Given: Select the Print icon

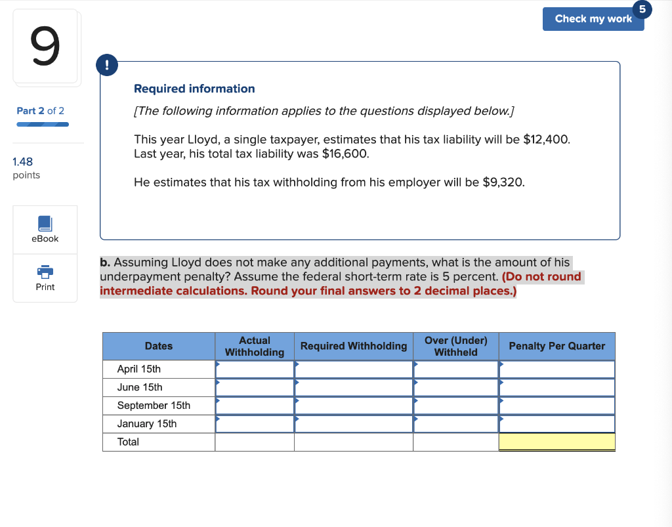Looking at the screenshot, I should tap(45, 278).
